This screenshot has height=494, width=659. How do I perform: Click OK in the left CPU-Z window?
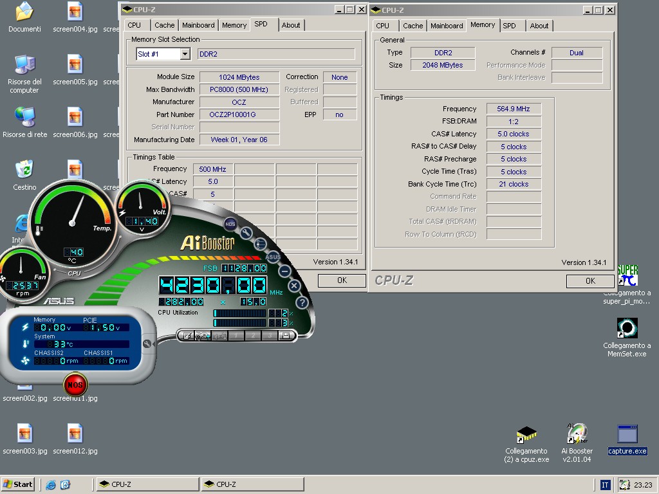pyautogui.click(x=342, y=280)
